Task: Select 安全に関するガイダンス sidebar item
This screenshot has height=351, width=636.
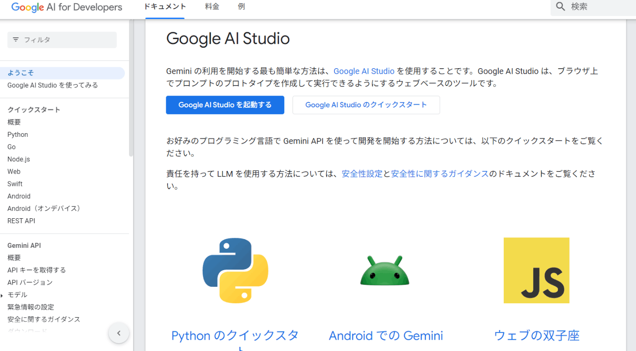Action: pyautogui.click(x=44, y=319)
